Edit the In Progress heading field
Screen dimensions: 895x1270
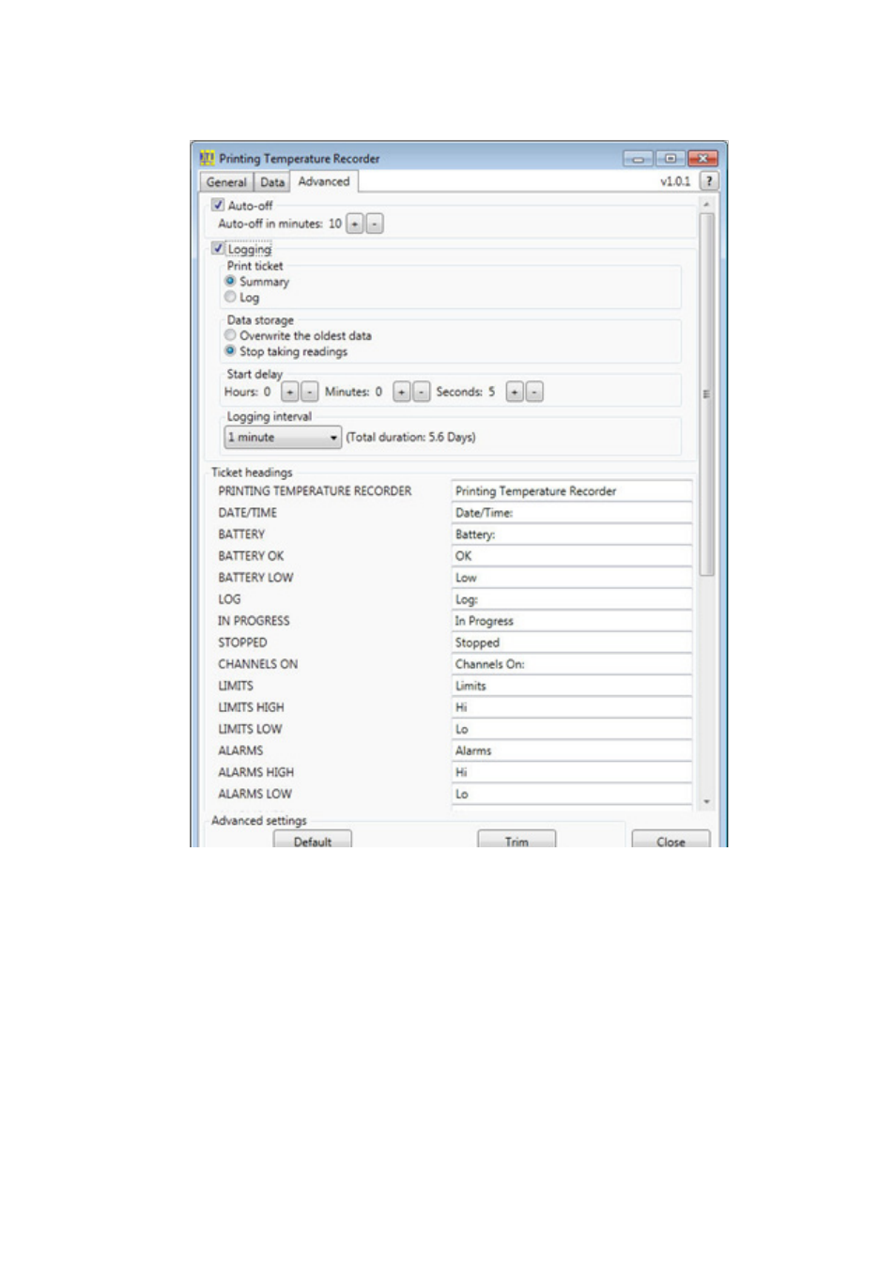click(572, 620)
